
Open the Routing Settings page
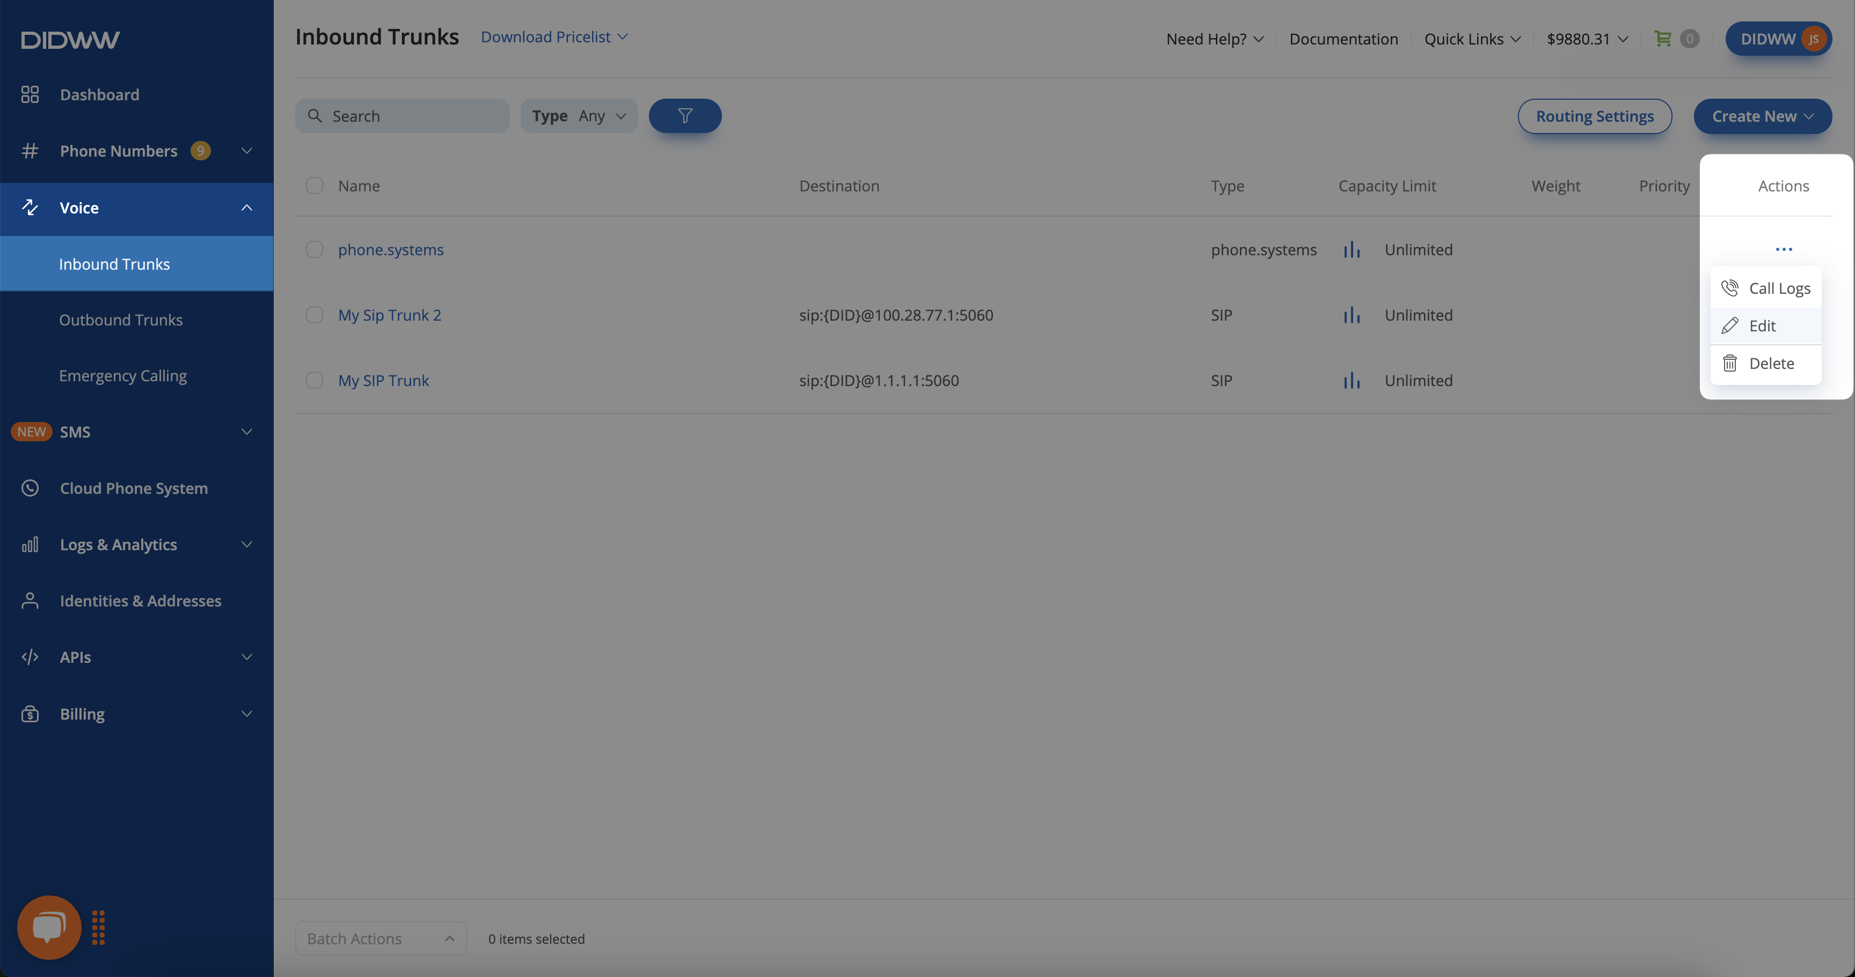tap(1595, 115)
